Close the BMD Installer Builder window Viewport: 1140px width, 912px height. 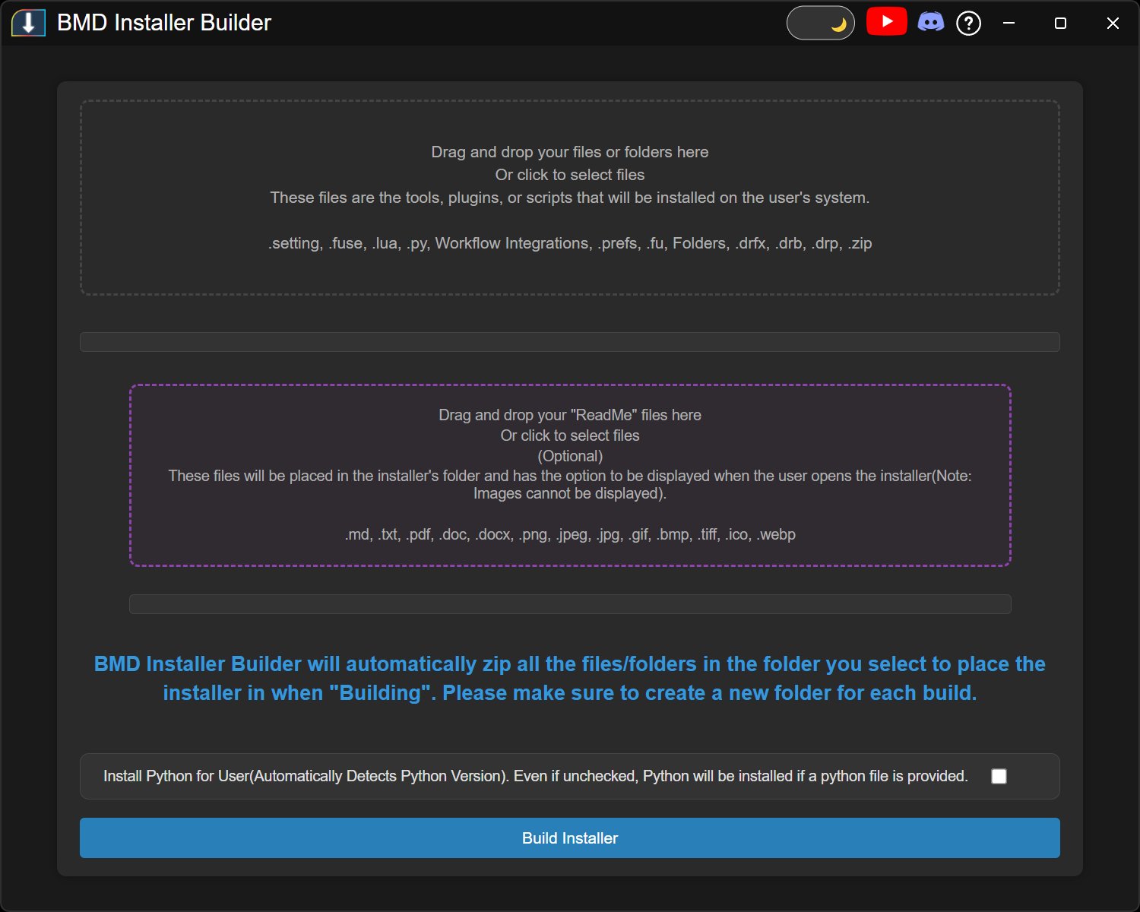click(1113, 23)
